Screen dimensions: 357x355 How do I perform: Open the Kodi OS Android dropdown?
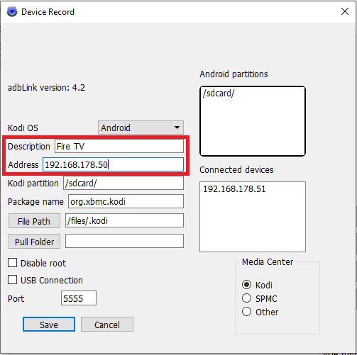pyautogui.click(x=141, y=128)
